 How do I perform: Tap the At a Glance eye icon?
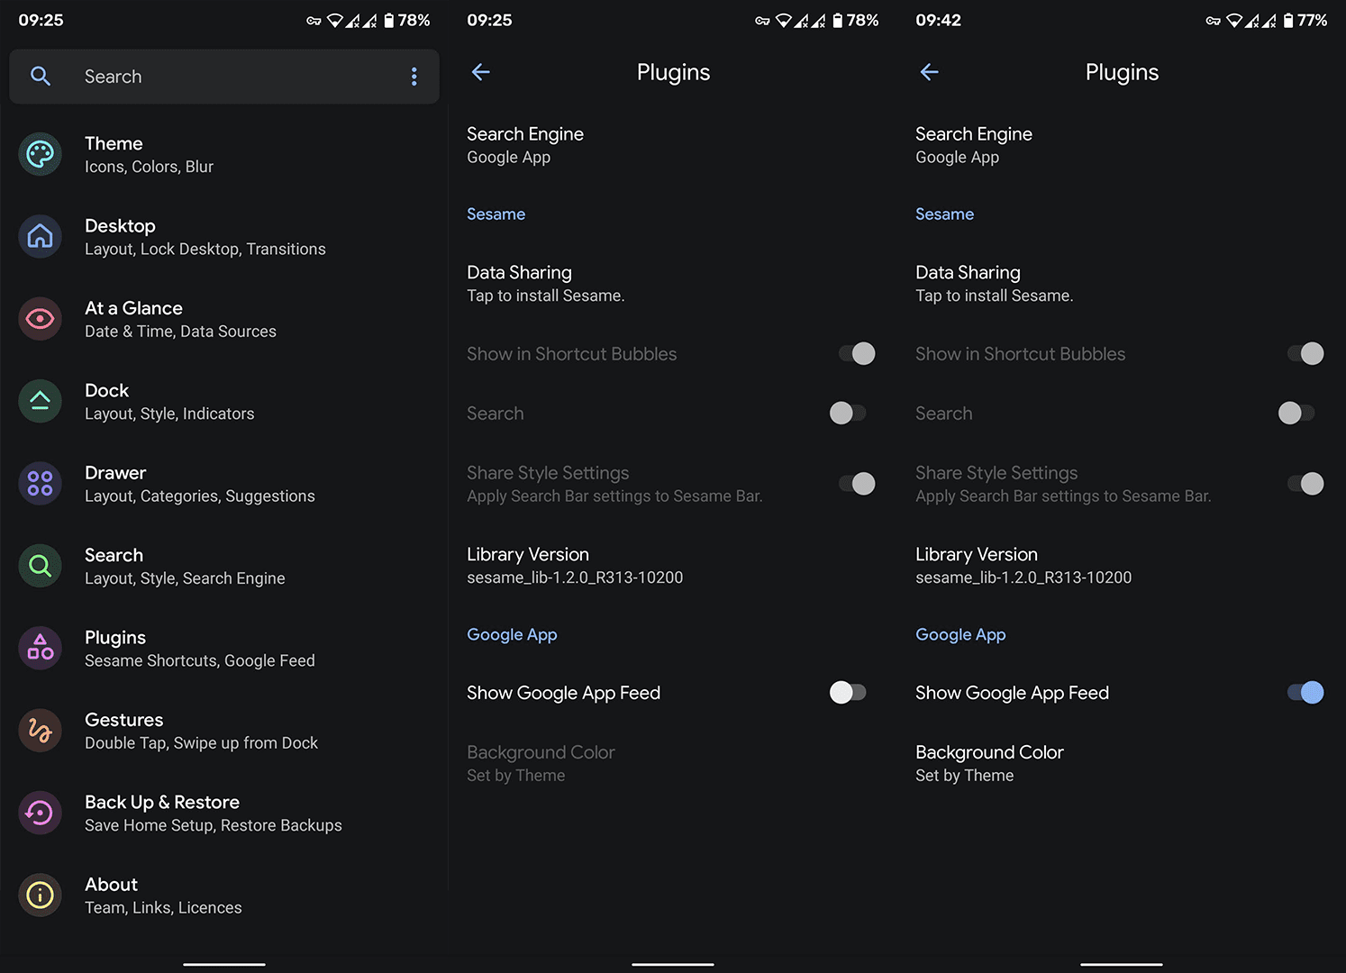pos(40,319)
